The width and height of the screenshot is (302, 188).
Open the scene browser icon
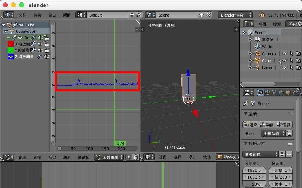point(150,15)
